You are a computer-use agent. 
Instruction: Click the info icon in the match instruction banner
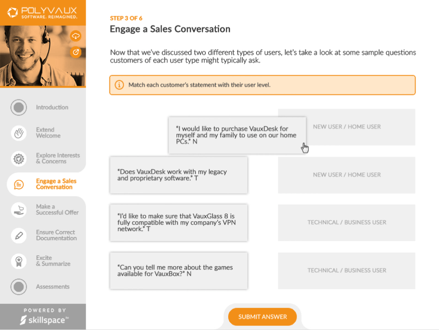[119, 85]
